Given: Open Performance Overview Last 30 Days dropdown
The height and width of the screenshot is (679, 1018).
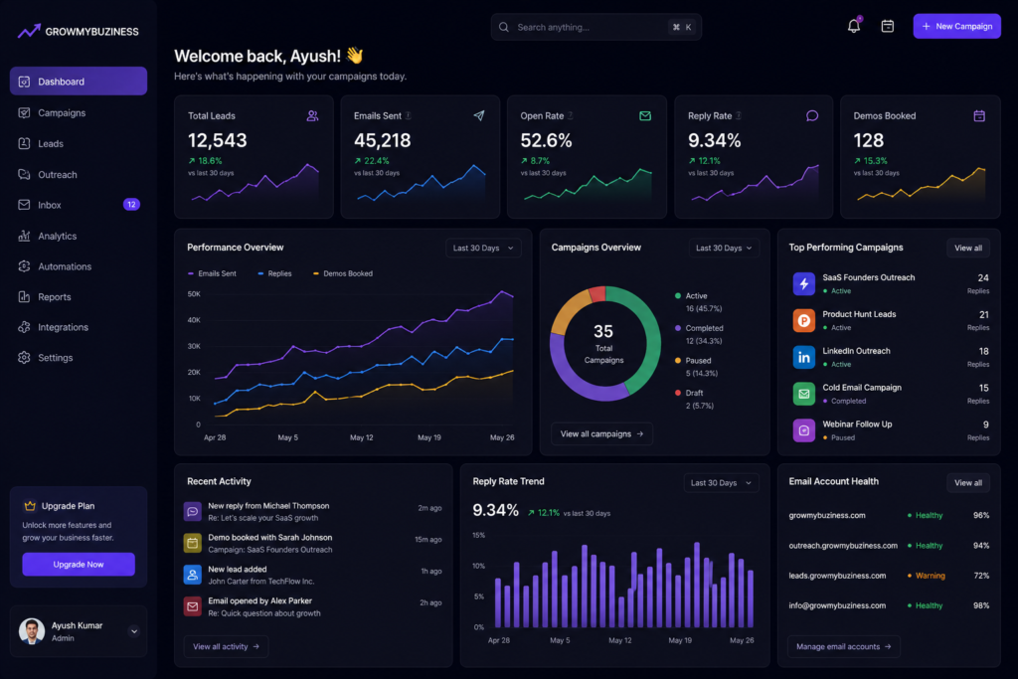Looking at the screenshot, I should (x=483, y=248).
